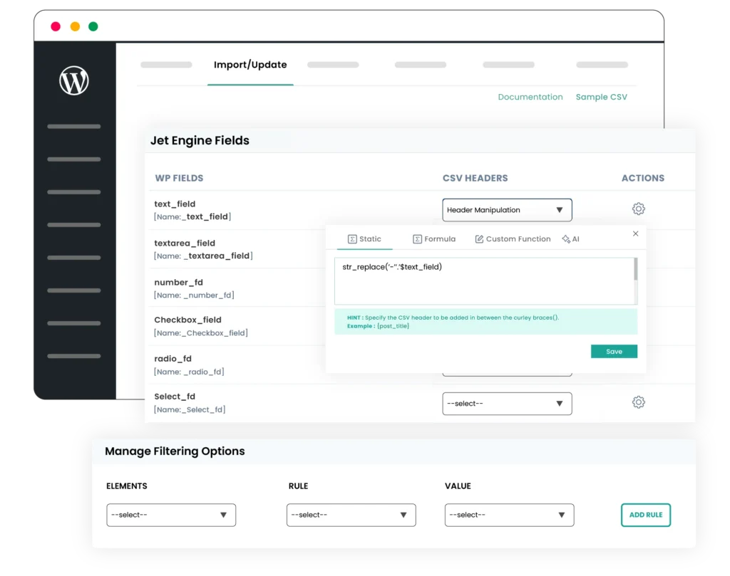The width and height of the screenshot is (730, 576).
Task: Select the Import/Update tab
Action: point(250,64)
